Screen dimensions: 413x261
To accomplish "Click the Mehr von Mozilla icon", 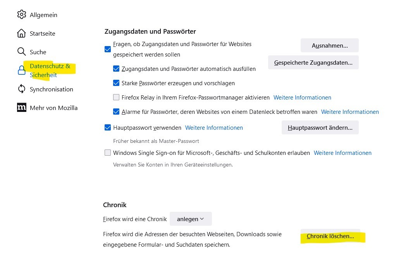I will coord(22,108).
